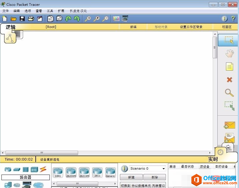Click the 删除 scenario button
This screenshot has height=188, width=239.
(154, 177)
